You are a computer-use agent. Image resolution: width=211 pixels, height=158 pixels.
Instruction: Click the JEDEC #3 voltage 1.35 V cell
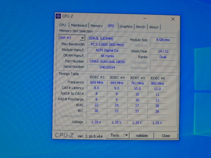tap(96, 122)
